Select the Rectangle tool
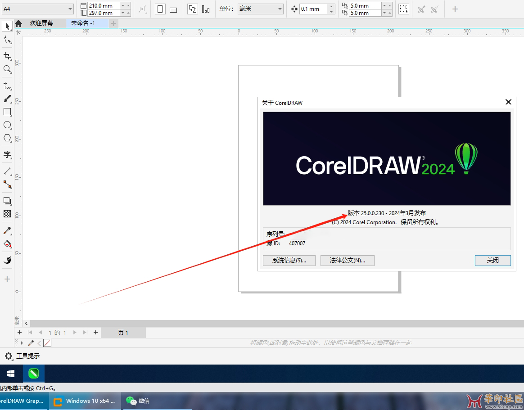524x410 pixels. (7, 112)
